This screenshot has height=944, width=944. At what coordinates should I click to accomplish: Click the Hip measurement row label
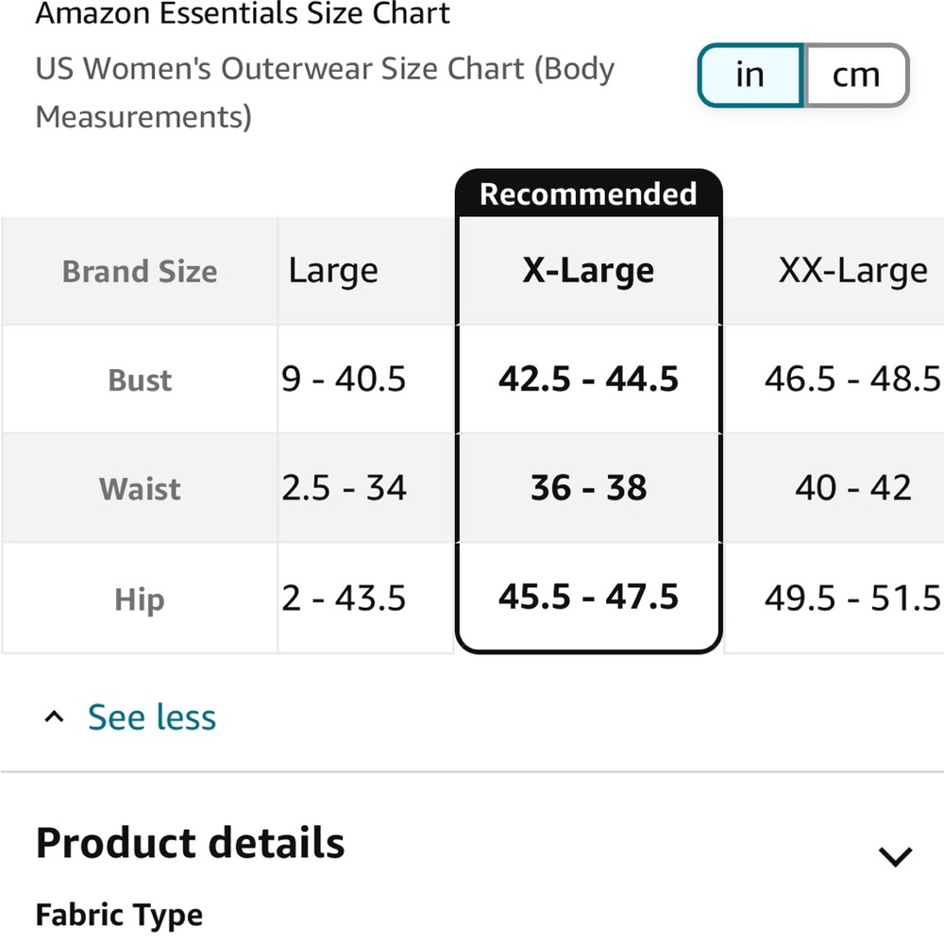coord(139,598)
